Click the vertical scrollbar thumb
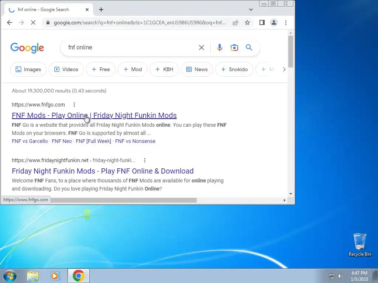The width and height of the screenshot is (378, 283). click(x=291, y=52)
